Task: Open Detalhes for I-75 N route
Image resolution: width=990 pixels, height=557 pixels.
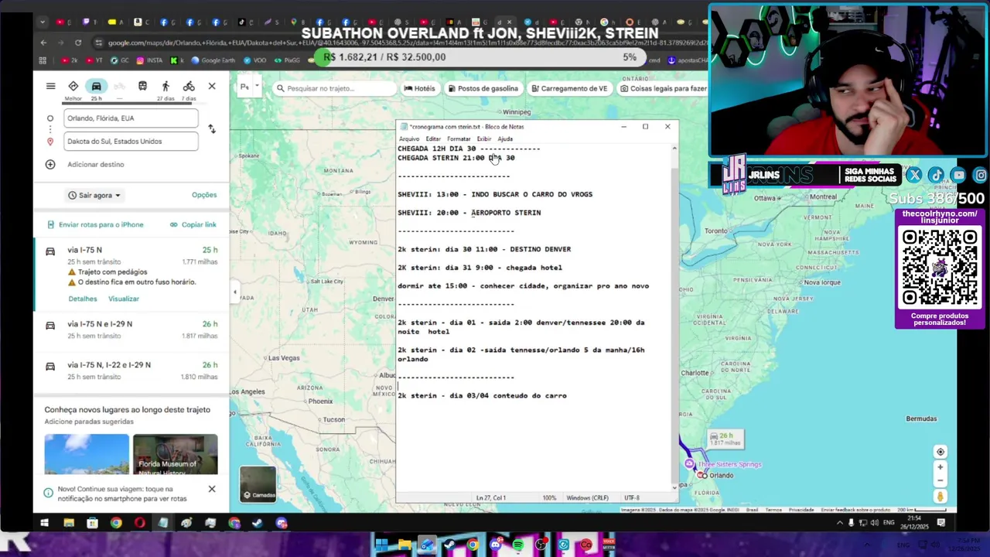Action: (83, 299)
